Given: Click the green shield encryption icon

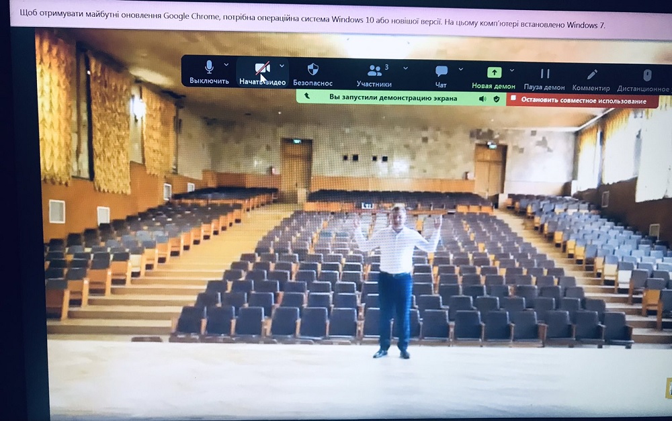Looking at the screenshot, I should pyautogui.click(x=497, y=99).
